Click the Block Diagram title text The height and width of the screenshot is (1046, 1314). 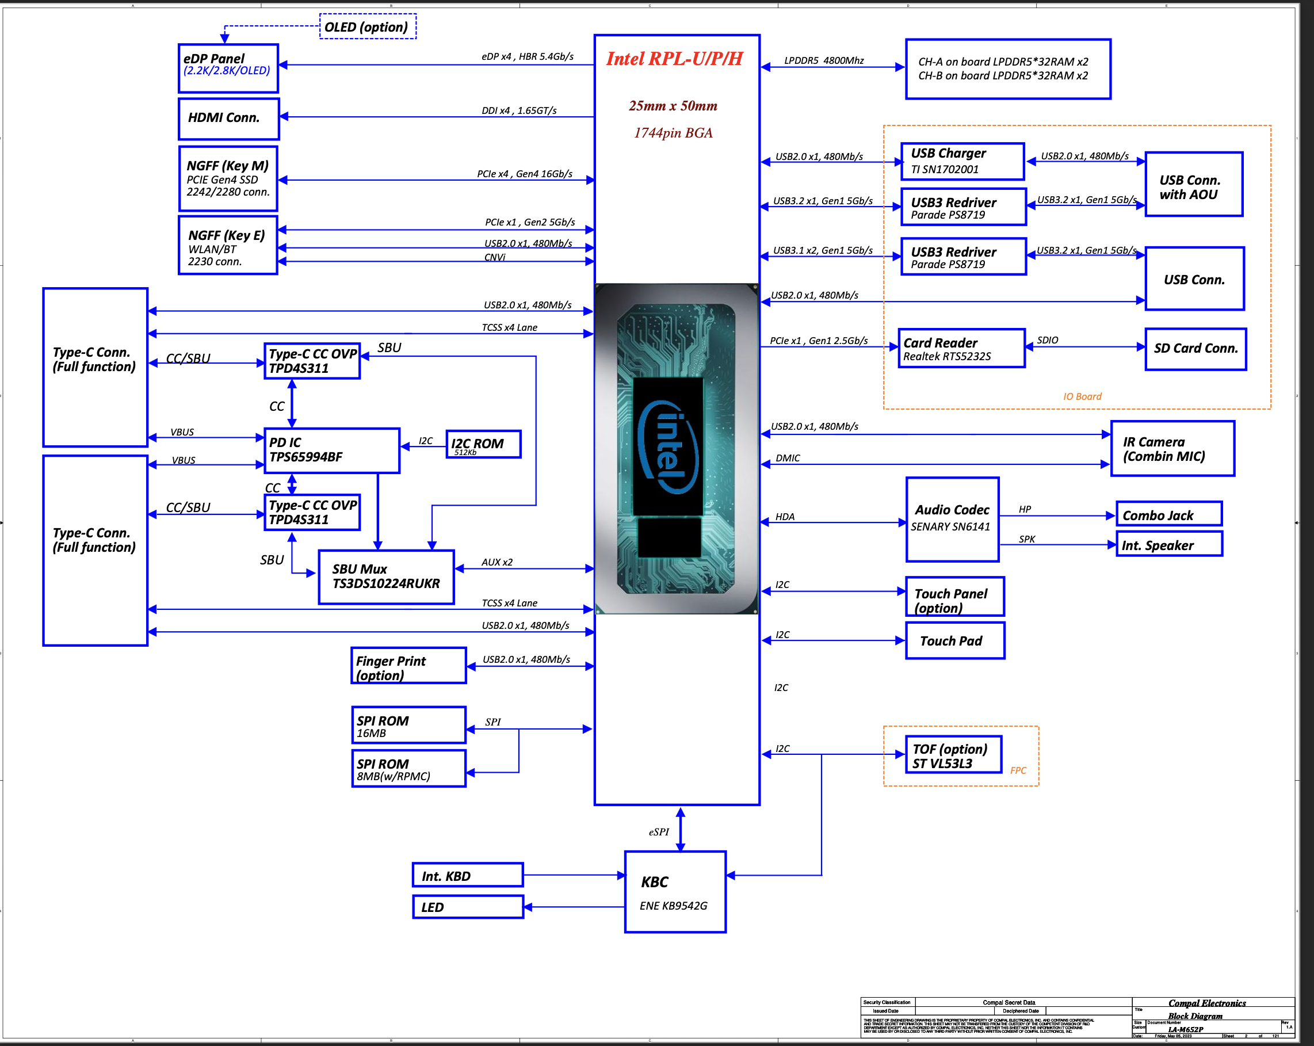[1195, 1016]
